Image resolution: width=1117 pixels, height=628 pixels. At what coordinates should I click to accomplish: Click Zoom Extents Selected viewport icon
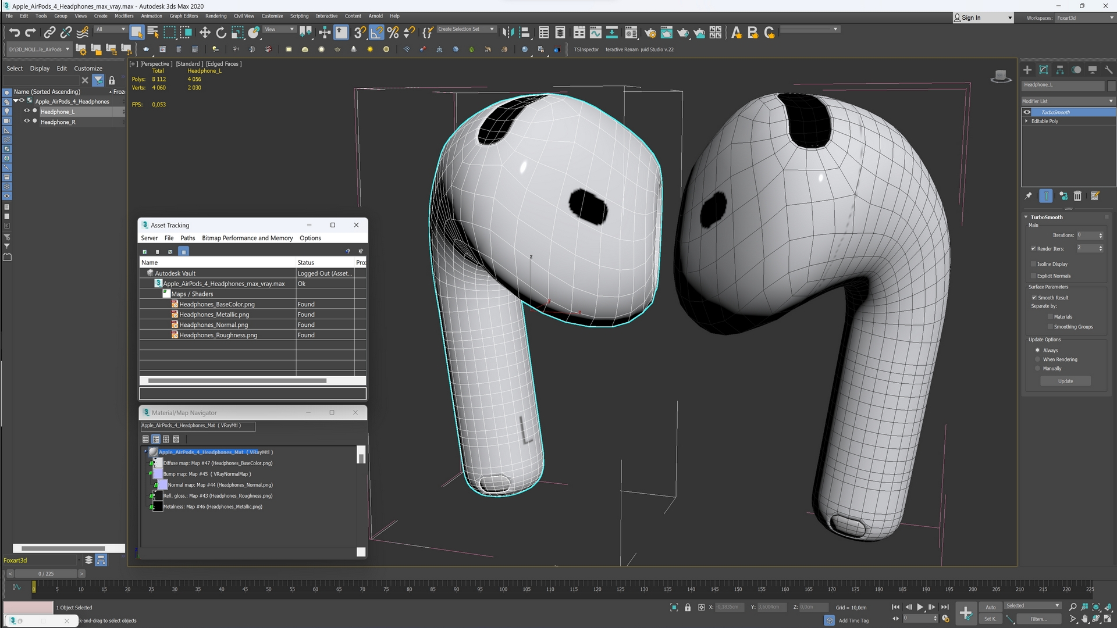[1096, 607]
